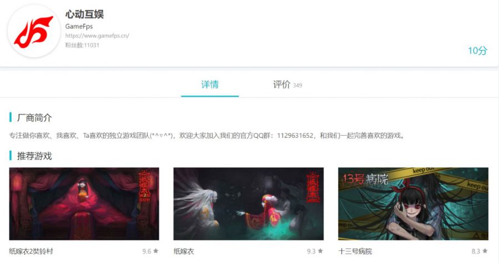Open the 13号病院 game cover image

click(x=413, y=204)
